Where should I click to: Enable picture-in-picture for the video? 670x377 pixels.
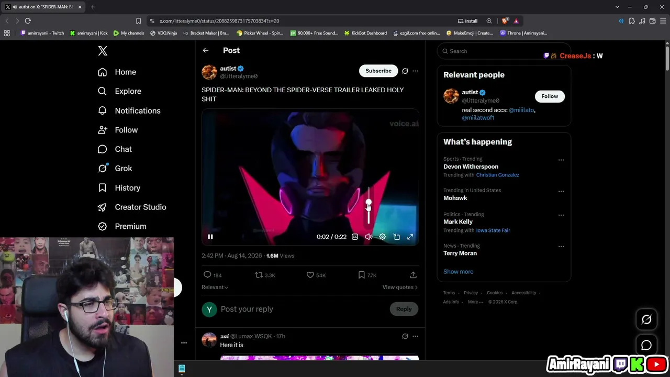point(396,237)
